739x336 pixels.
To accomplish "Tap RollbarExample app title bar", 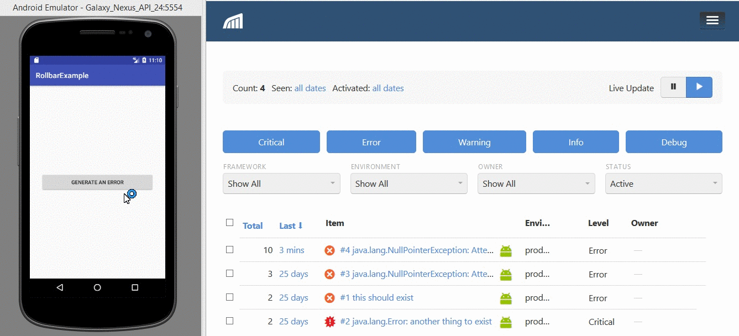I will coord(97,75).
